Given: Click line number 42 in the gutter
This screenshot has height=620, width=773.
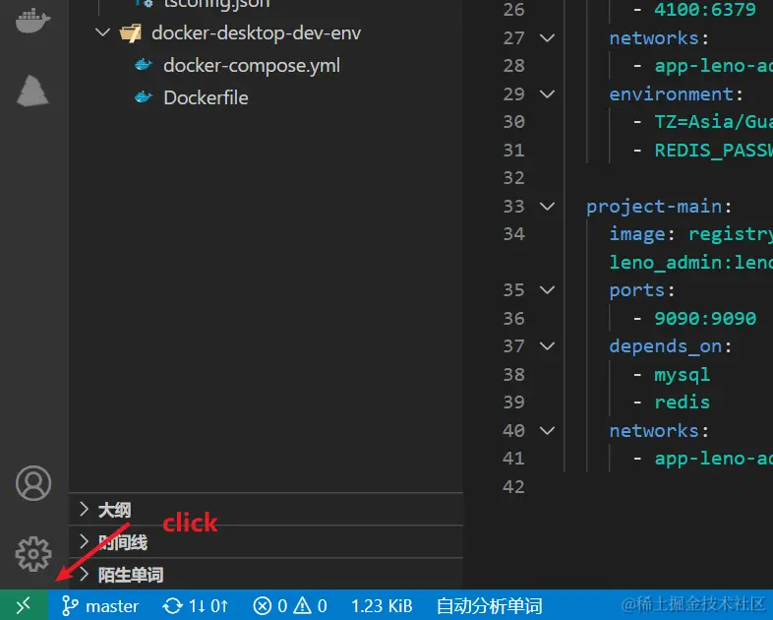Looking at the screenshot, I should tap(513, 487).
